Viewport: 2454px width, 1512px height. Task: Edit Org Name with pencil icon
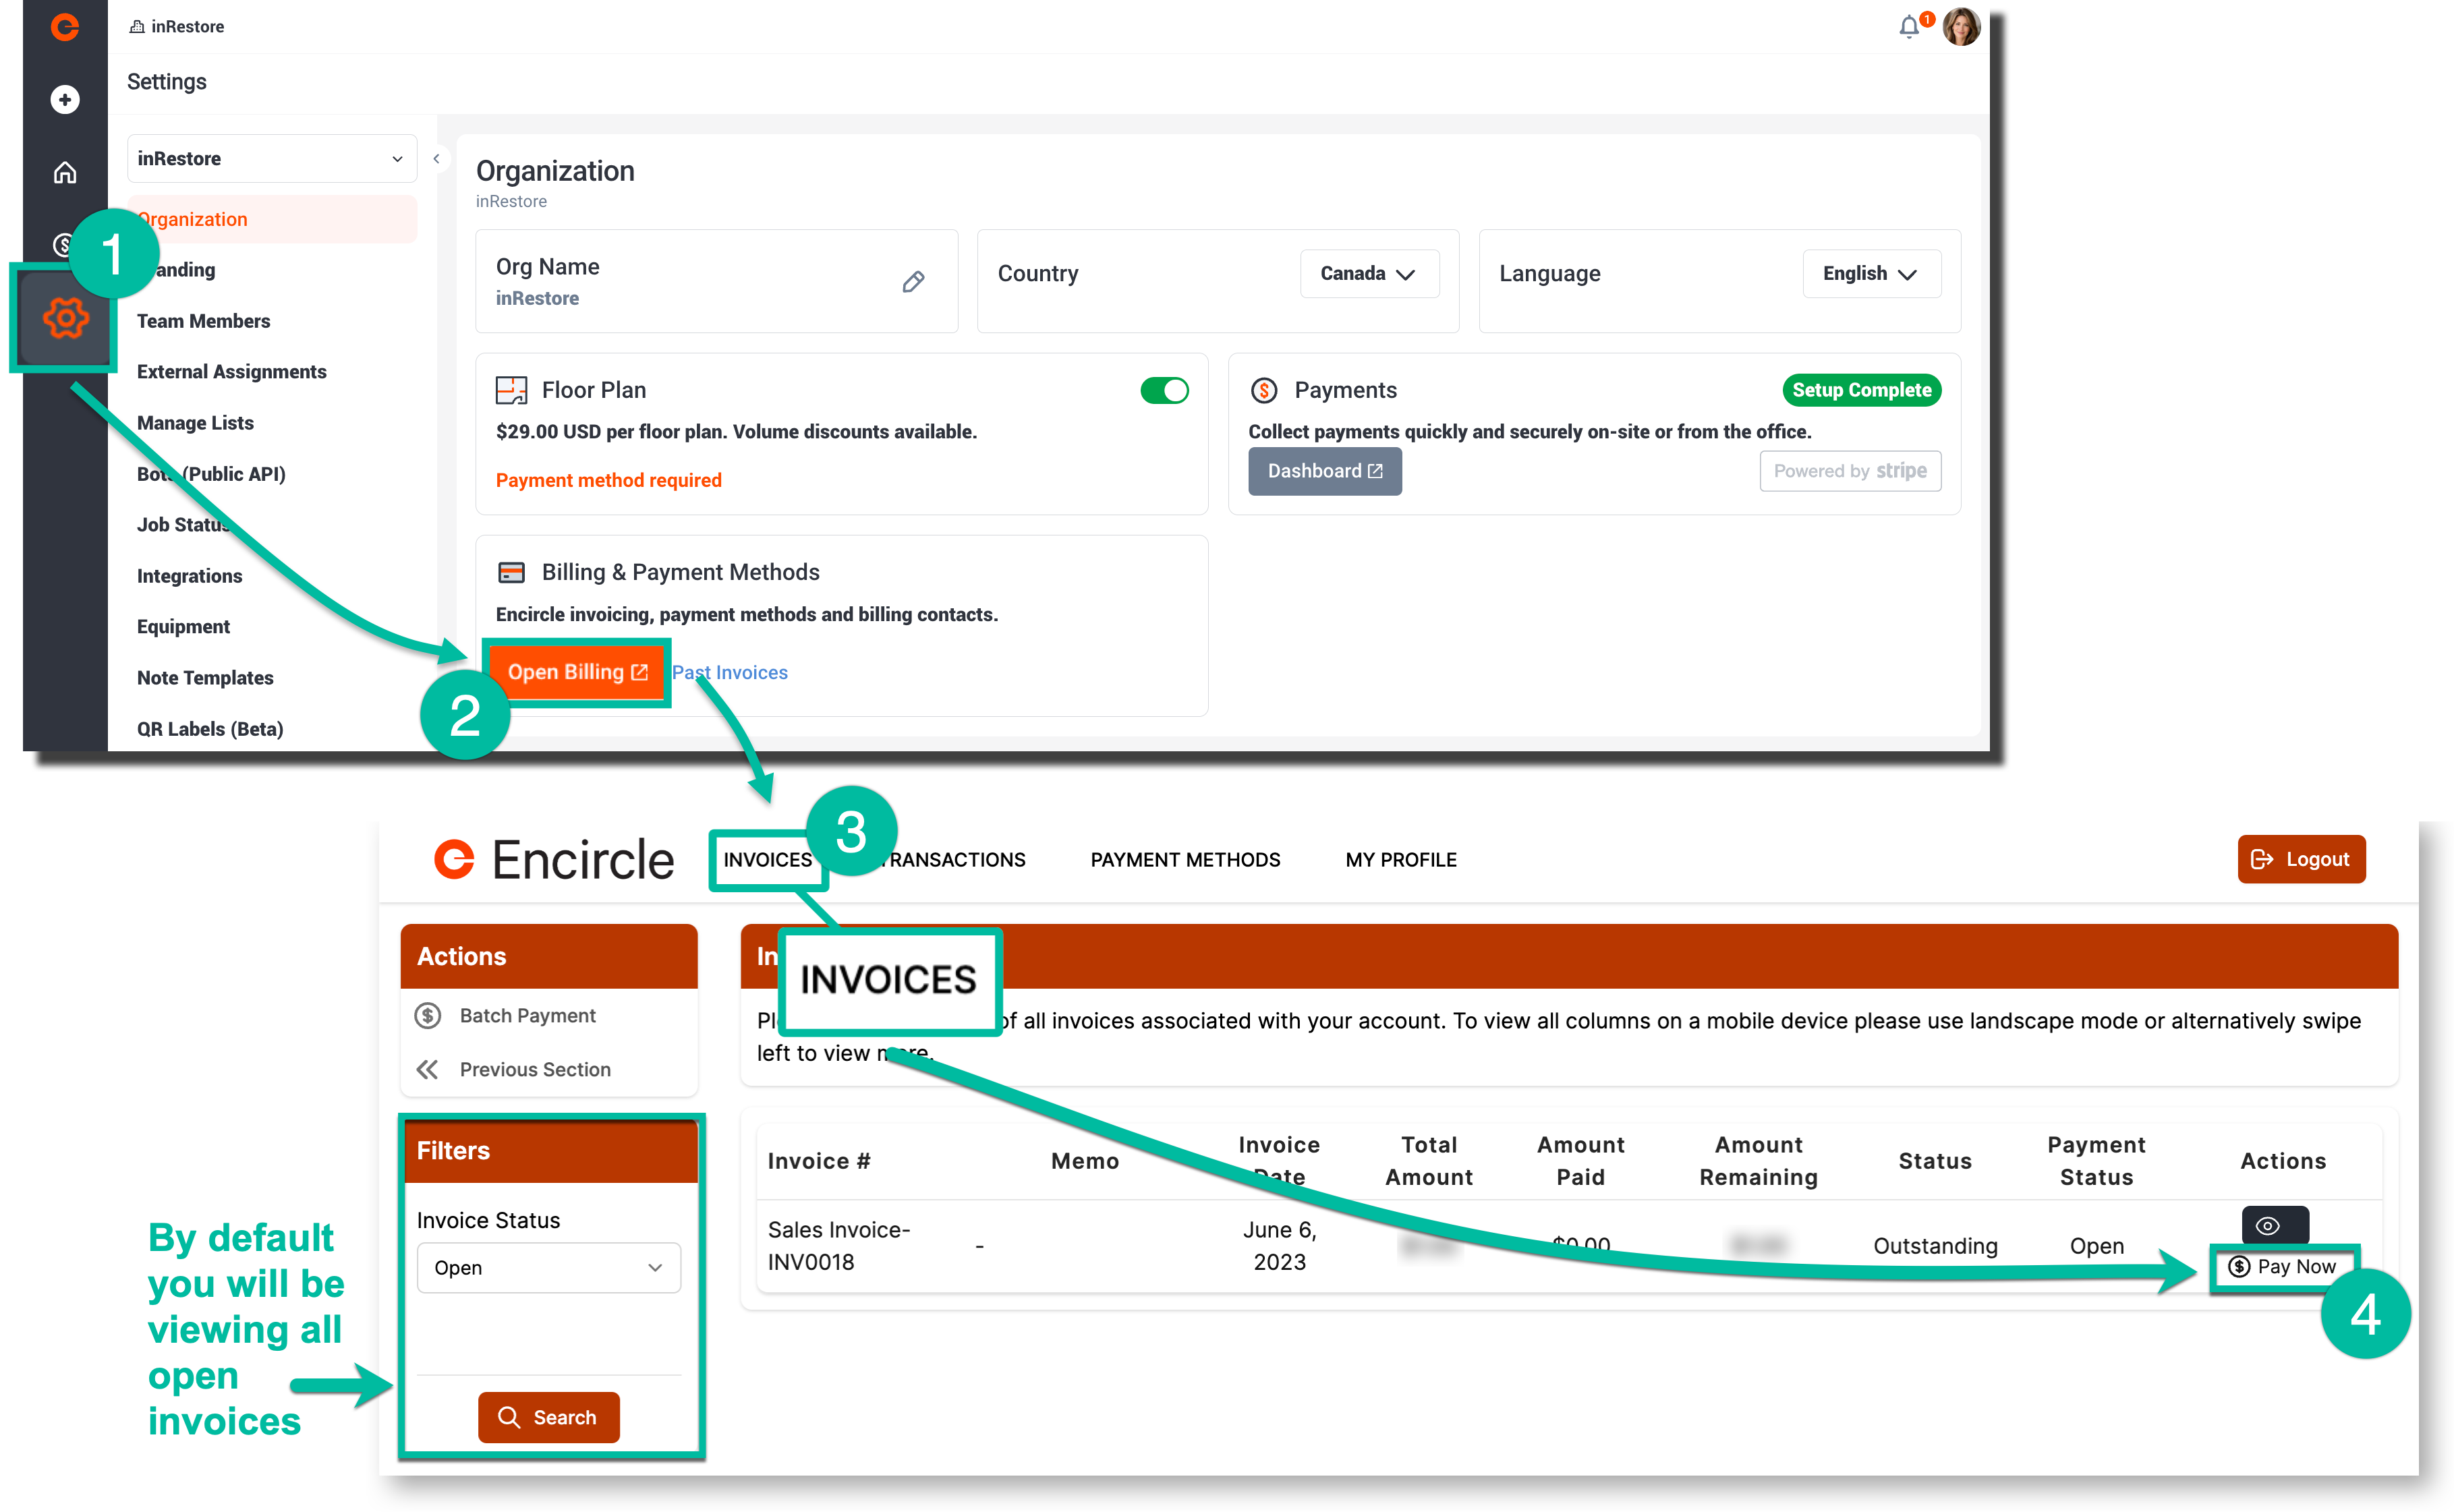(x=913, y=282)
